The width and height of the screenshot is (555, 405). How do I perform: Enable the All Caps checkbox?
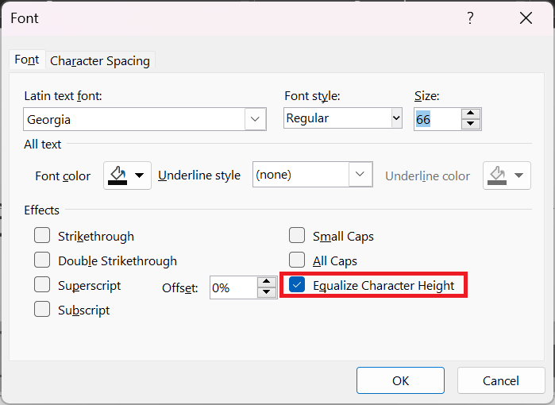[297, 260]
